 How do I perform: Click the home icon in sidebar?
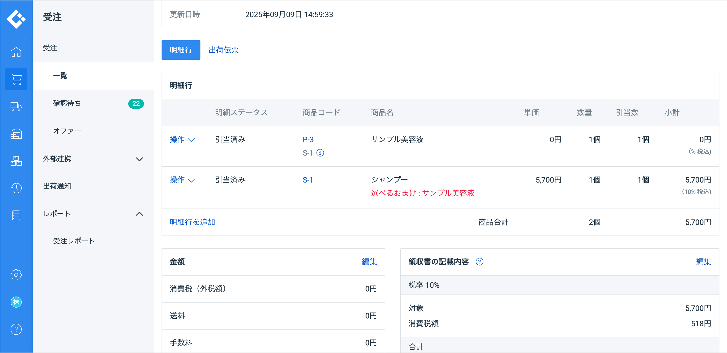[16, 52]
